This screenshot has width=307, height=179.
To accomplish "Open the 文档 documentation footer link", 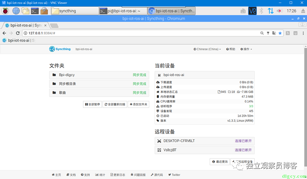I will point(71,175).
